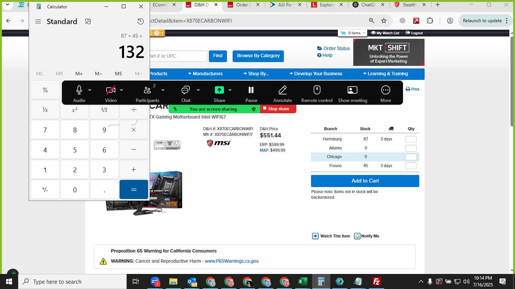The image size is (515, 289).
Task: Click the multiply key in Calculator
Action: [134, 130]
